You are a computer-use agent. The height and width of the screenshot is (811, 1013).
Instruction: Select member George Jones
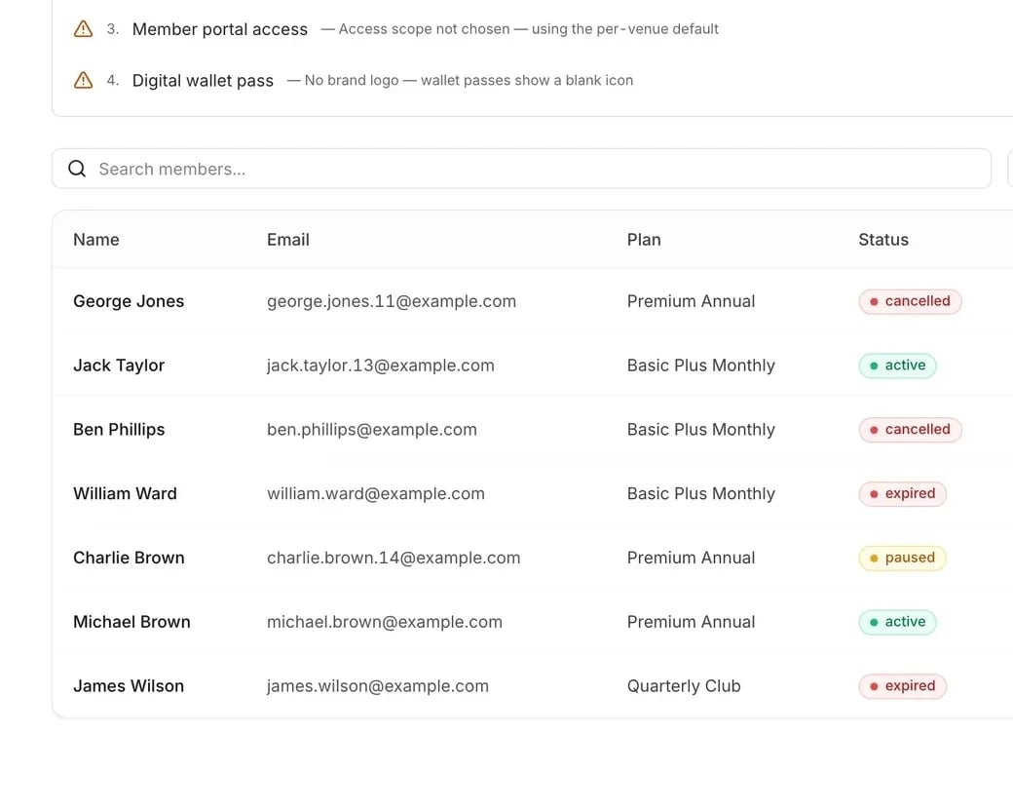129,301
